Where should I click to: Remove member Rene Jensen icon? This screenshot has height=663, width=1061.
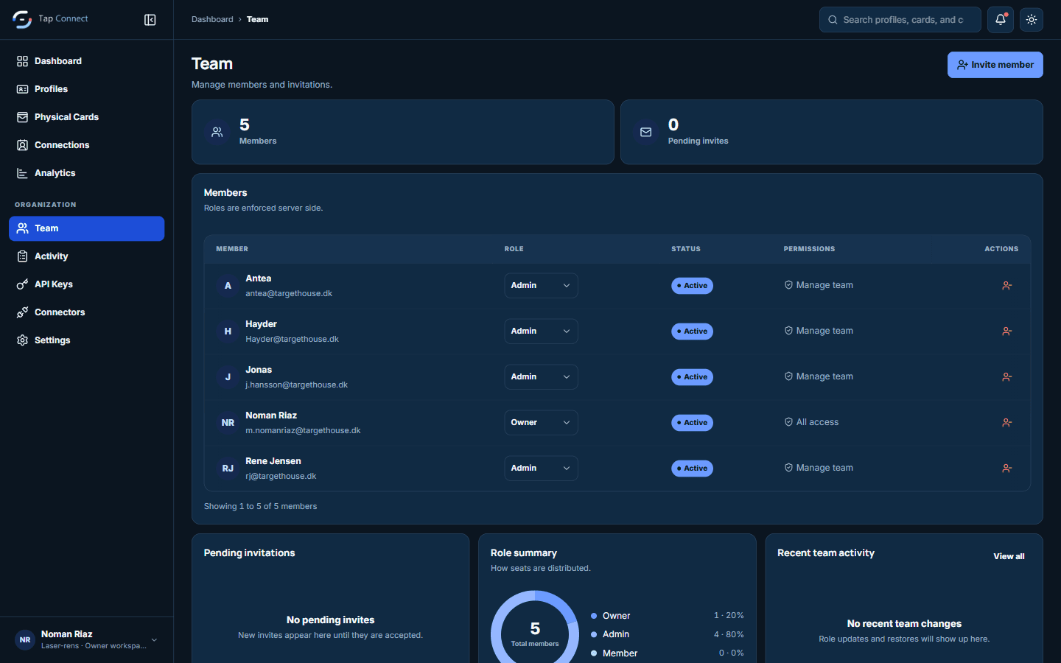(x=1007, y=469)
